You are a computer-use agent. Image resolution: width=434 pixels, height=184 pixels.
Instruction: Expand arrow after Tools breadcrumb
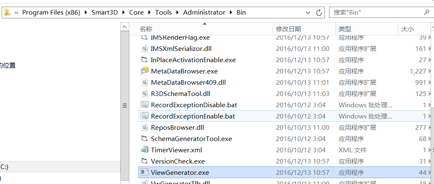coord(177,13)
